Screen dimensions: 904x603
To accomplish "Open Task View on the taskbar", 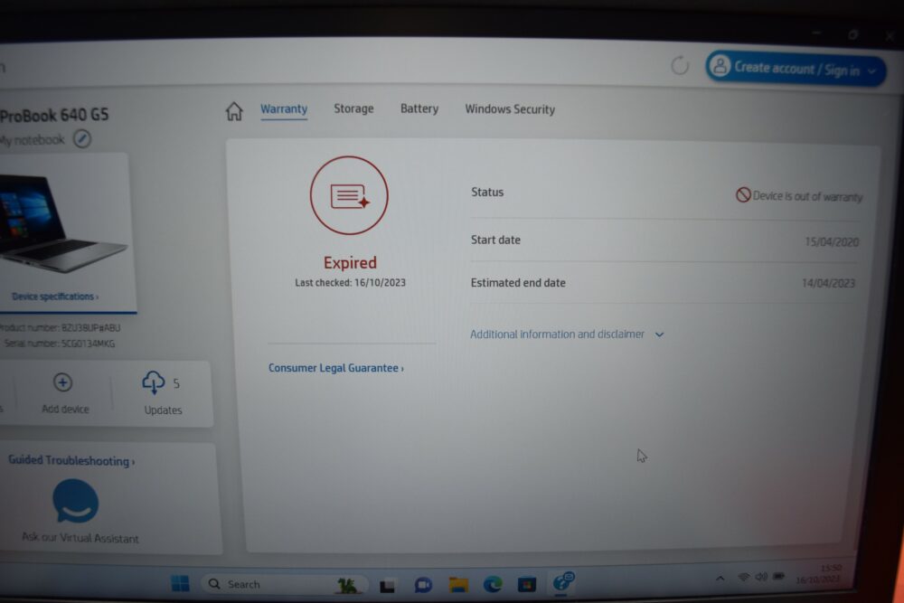I will (388, 586).
